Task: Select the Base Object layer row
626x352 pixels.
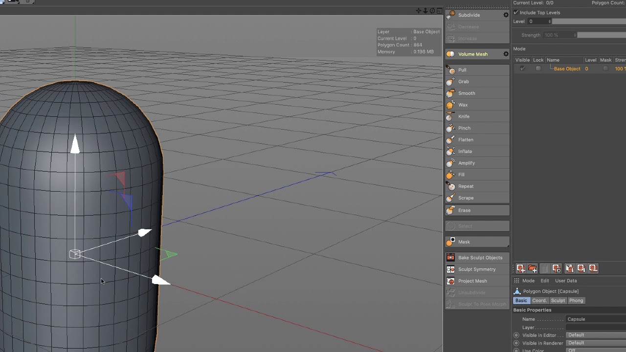Action: [x=570, y=68]
